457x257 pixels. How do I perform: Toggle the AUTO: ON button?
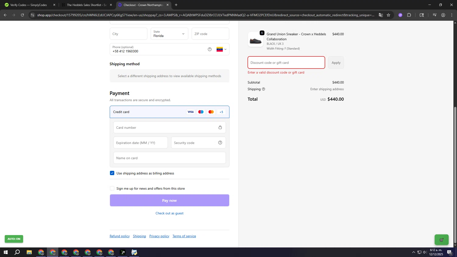(x=14, y=239)
